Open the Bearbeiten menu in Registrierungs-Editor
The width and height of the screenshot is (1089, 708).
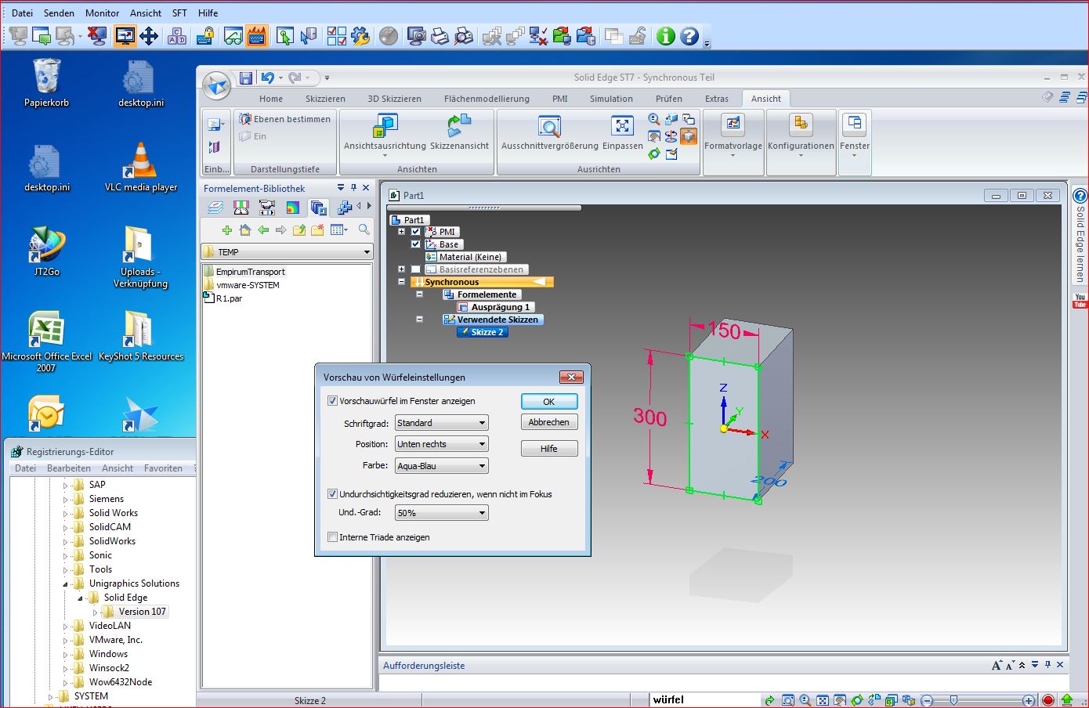coord(69,468)
